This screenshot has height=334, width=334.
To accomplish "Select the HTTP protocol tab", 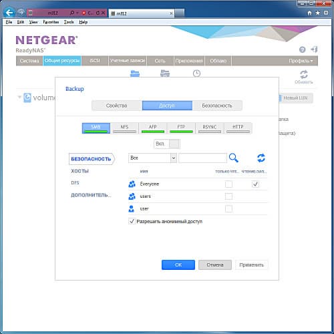I will coord(238,128).
